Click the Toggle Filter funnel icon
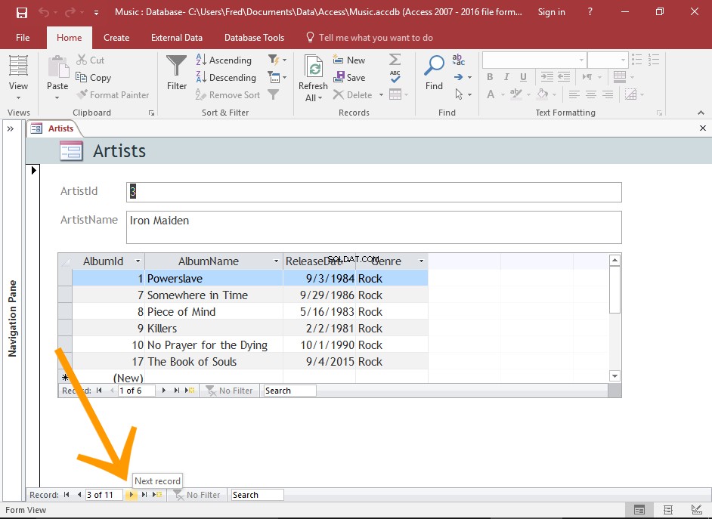 point(273,94)
